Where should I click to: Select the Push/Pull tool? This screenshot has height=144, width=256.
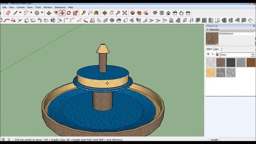[x=49, y=13]
